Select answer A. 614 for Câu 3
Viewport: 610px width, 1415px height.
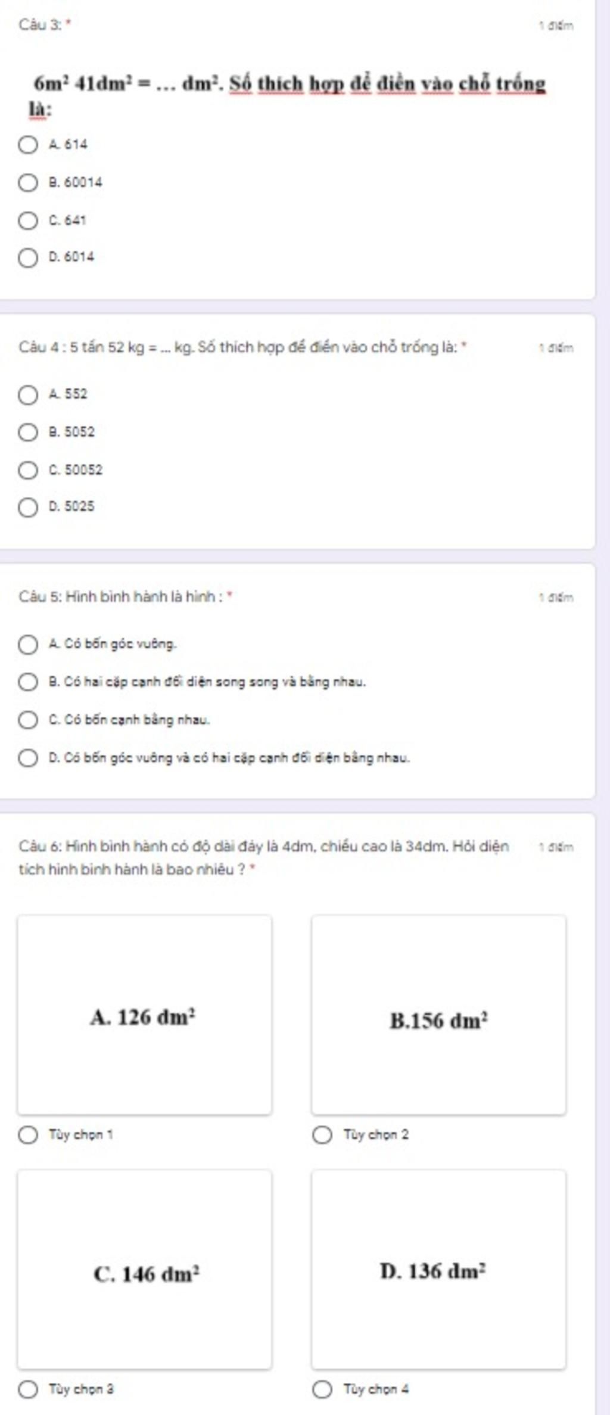coord(27,145)
